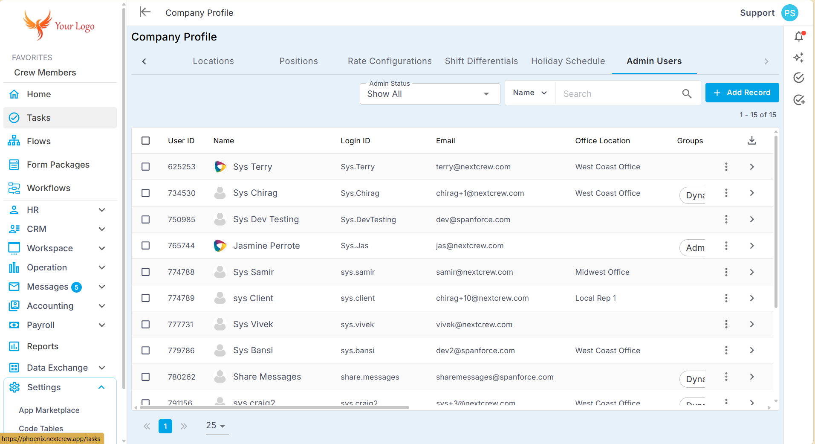Click the Add Record button
815x444 pixels.
coord(742,93)
